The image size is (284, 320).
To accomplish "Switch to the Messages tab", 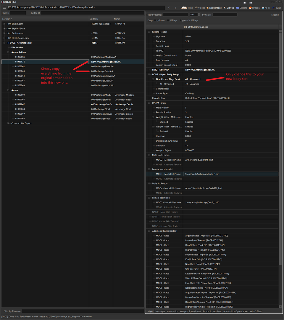I will tap(160, 311).
